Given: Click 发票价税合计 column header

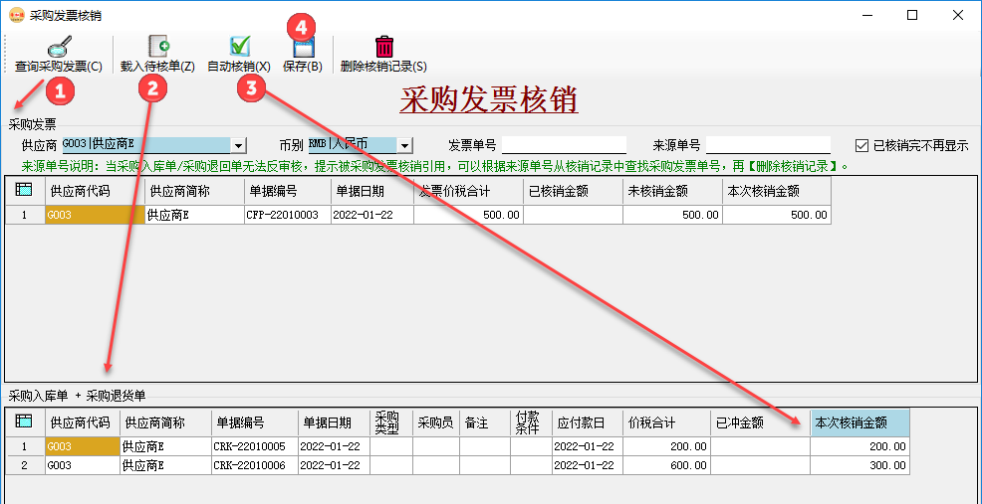Looking at the screenshot, I should click(x=468, y=191).
